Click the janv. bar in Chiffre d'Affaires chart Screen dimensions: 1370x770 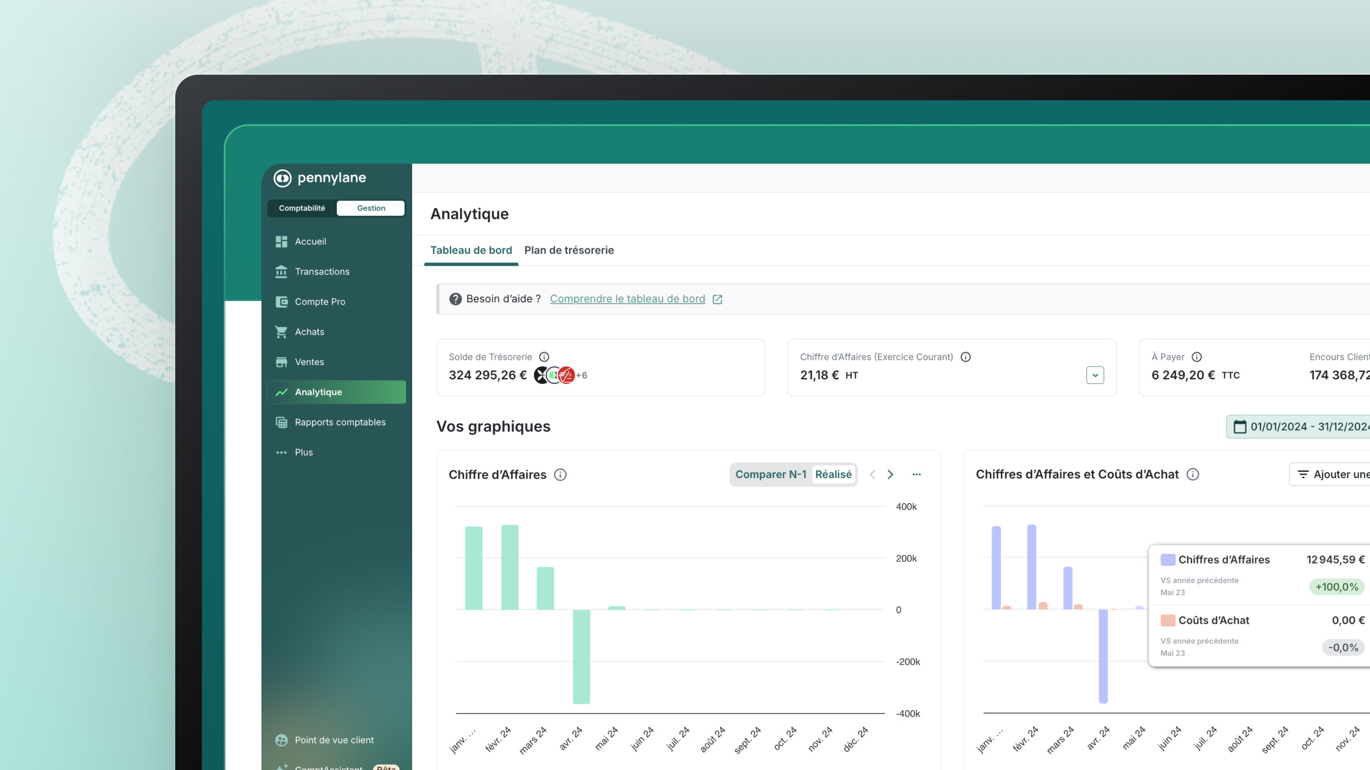[473, 568]
